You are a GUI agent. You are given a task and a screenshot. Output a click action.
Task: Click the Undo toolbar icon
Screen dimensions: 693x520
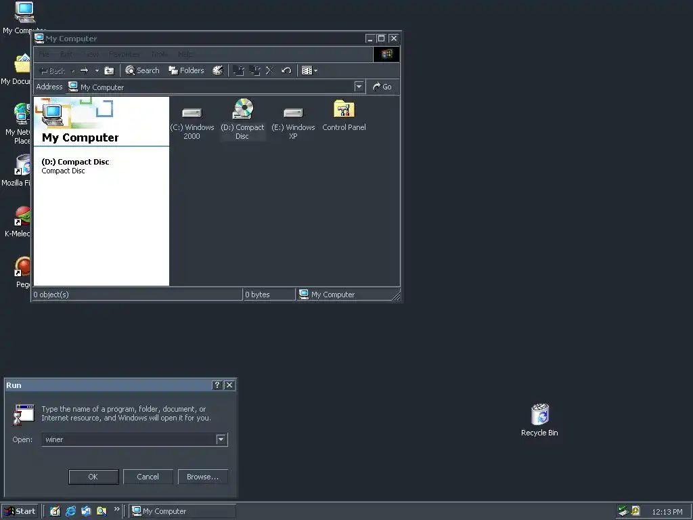click(x=286, y=70)
